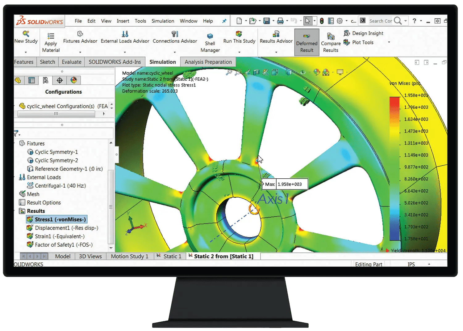The image size is (463, 331).
Task: Open Fixtures Advisor
Action: (80, 37)
